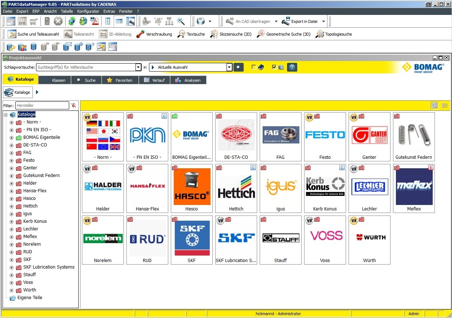Click the PDF export icon
Viewport: 452px width, 318px height.
[95, 21]
